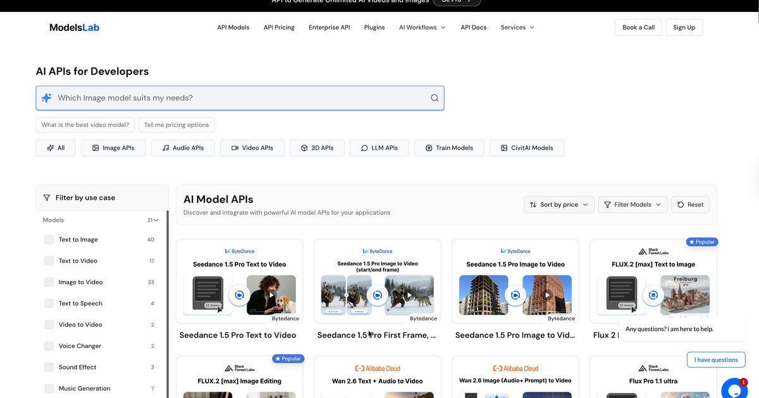
Task: Open the CivitAI Models tab
Action: [x=526, y=148]
